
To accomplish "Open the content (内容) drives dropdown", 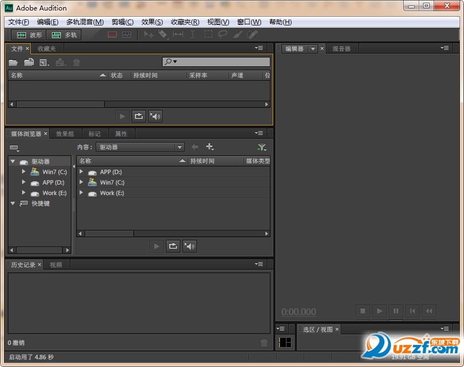I will click(x=140, y=147).
